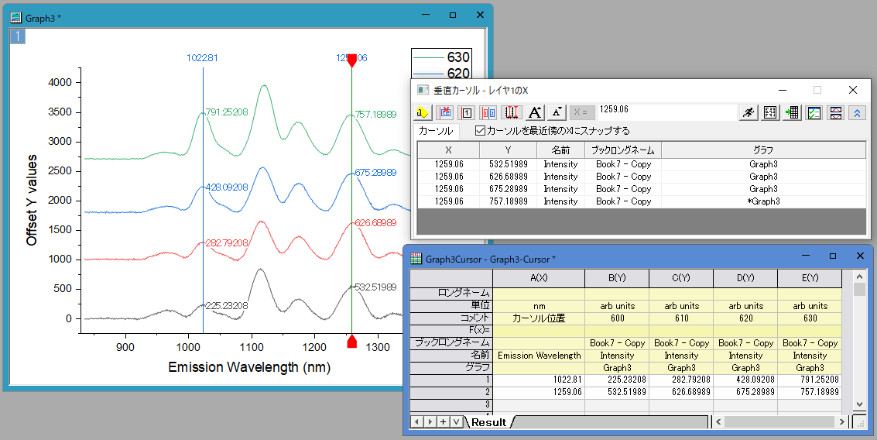
Task: Collapse panel with double chevron up button
Action: tap(857, 113)
